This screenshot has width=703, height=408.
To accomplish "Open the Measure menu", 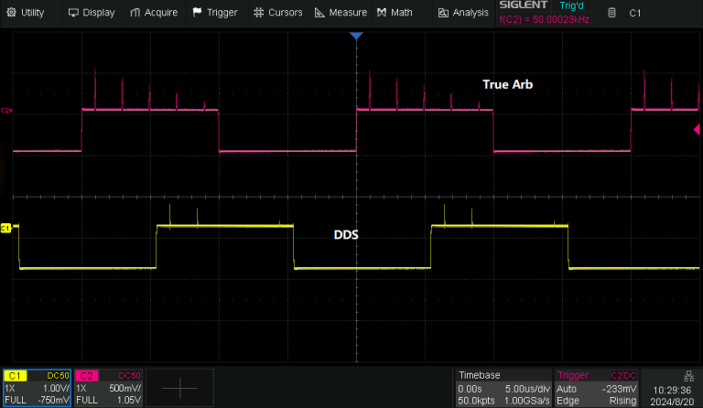I will [x=341, y=13].
